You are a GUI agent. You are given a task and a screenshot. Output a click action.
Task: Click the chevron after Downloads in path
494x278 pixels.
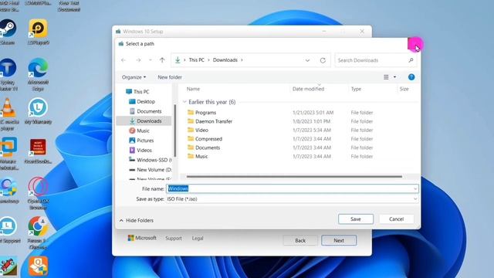point(242,60)
